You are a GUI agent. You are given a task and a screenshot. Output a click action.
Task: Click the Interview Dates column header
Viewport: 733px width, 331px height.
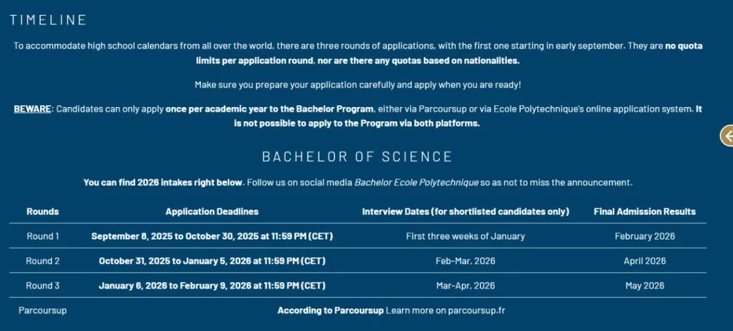[465, 212]
